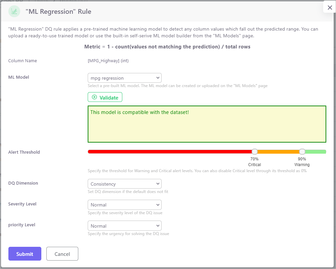
Task: Click the model compatibility message box
Action: 207,124
